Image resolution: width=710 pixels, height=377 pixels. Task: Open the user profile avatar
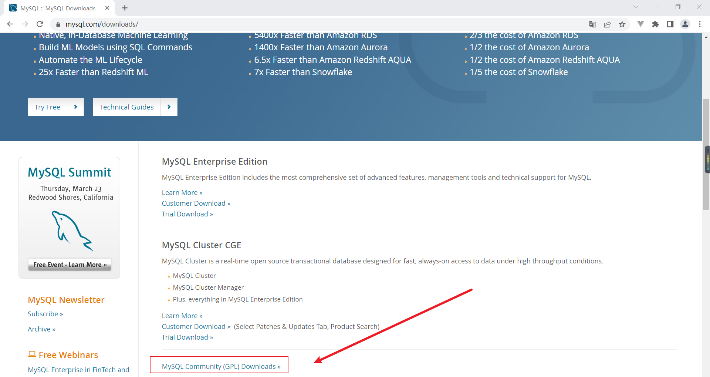click(685, 24)
